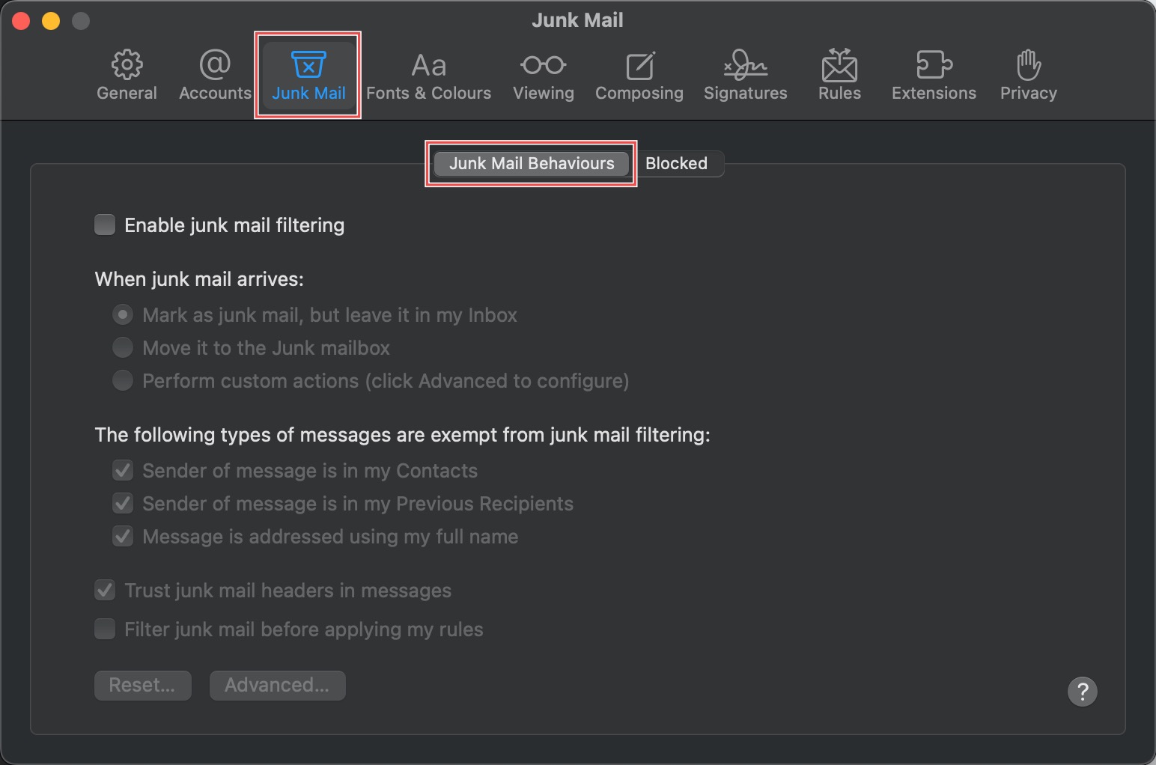Click the question mark help button
Viewport: 1156px width, 765px height.
coord(1082,692)
